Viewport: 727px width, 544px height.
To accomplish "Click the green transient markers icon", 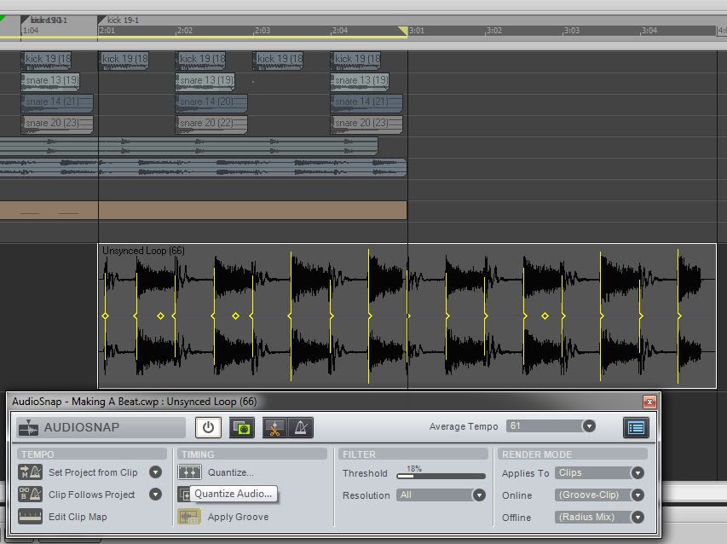I will coord(242,428).
